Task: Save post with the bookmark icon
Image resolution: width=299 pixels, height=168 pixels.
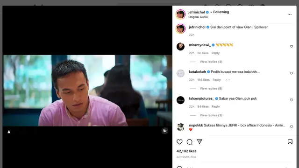Action: pos(290,142)
